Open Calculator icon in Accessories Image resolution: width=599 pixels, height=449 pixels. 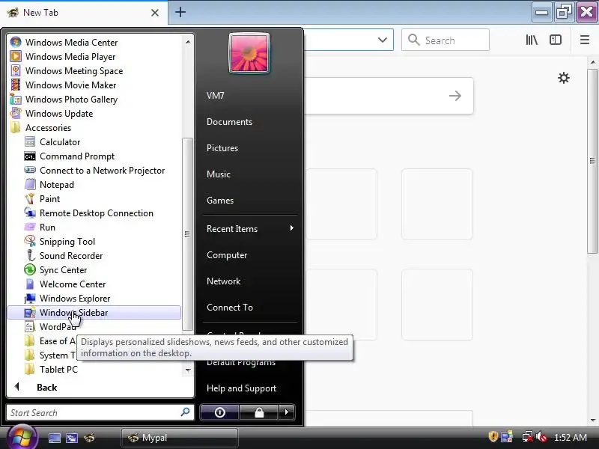click(30, 142)
